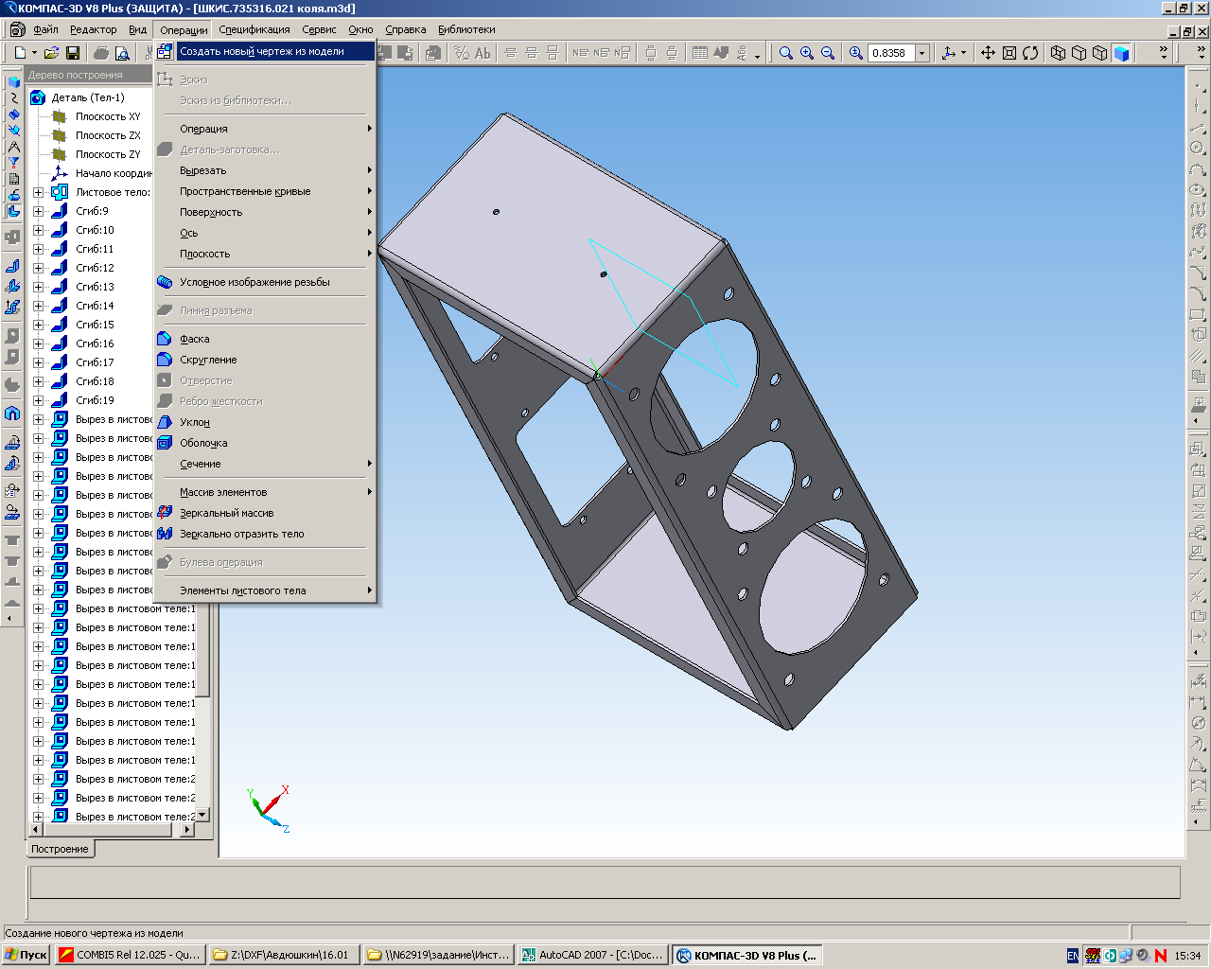
Task: Open the zoom scale dropdown
Action: tap(921, 53)
